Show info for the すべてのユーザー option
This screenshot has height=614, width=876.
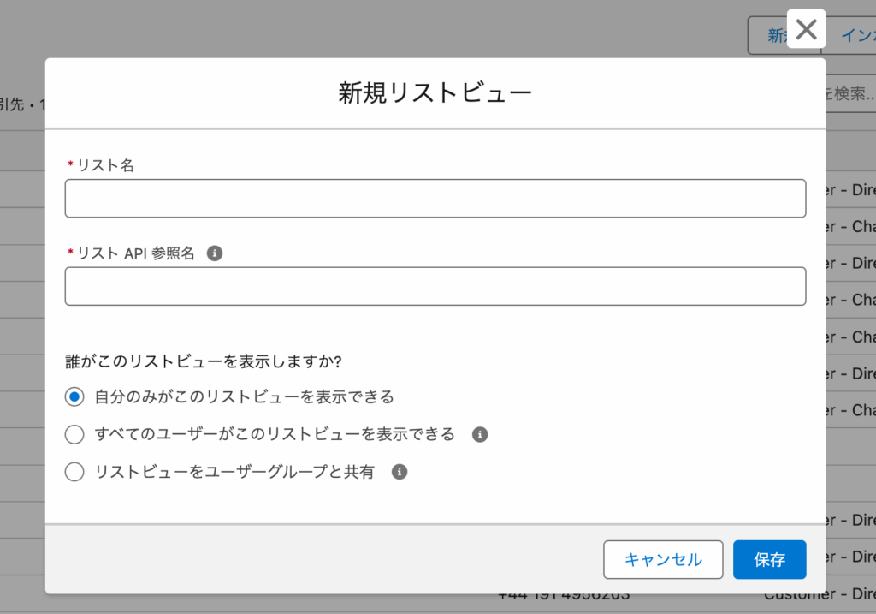coord(480,434)
